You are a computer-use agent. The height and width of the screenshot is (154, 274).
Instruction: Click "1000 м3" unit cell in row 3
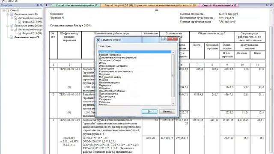tap(150, 138)
